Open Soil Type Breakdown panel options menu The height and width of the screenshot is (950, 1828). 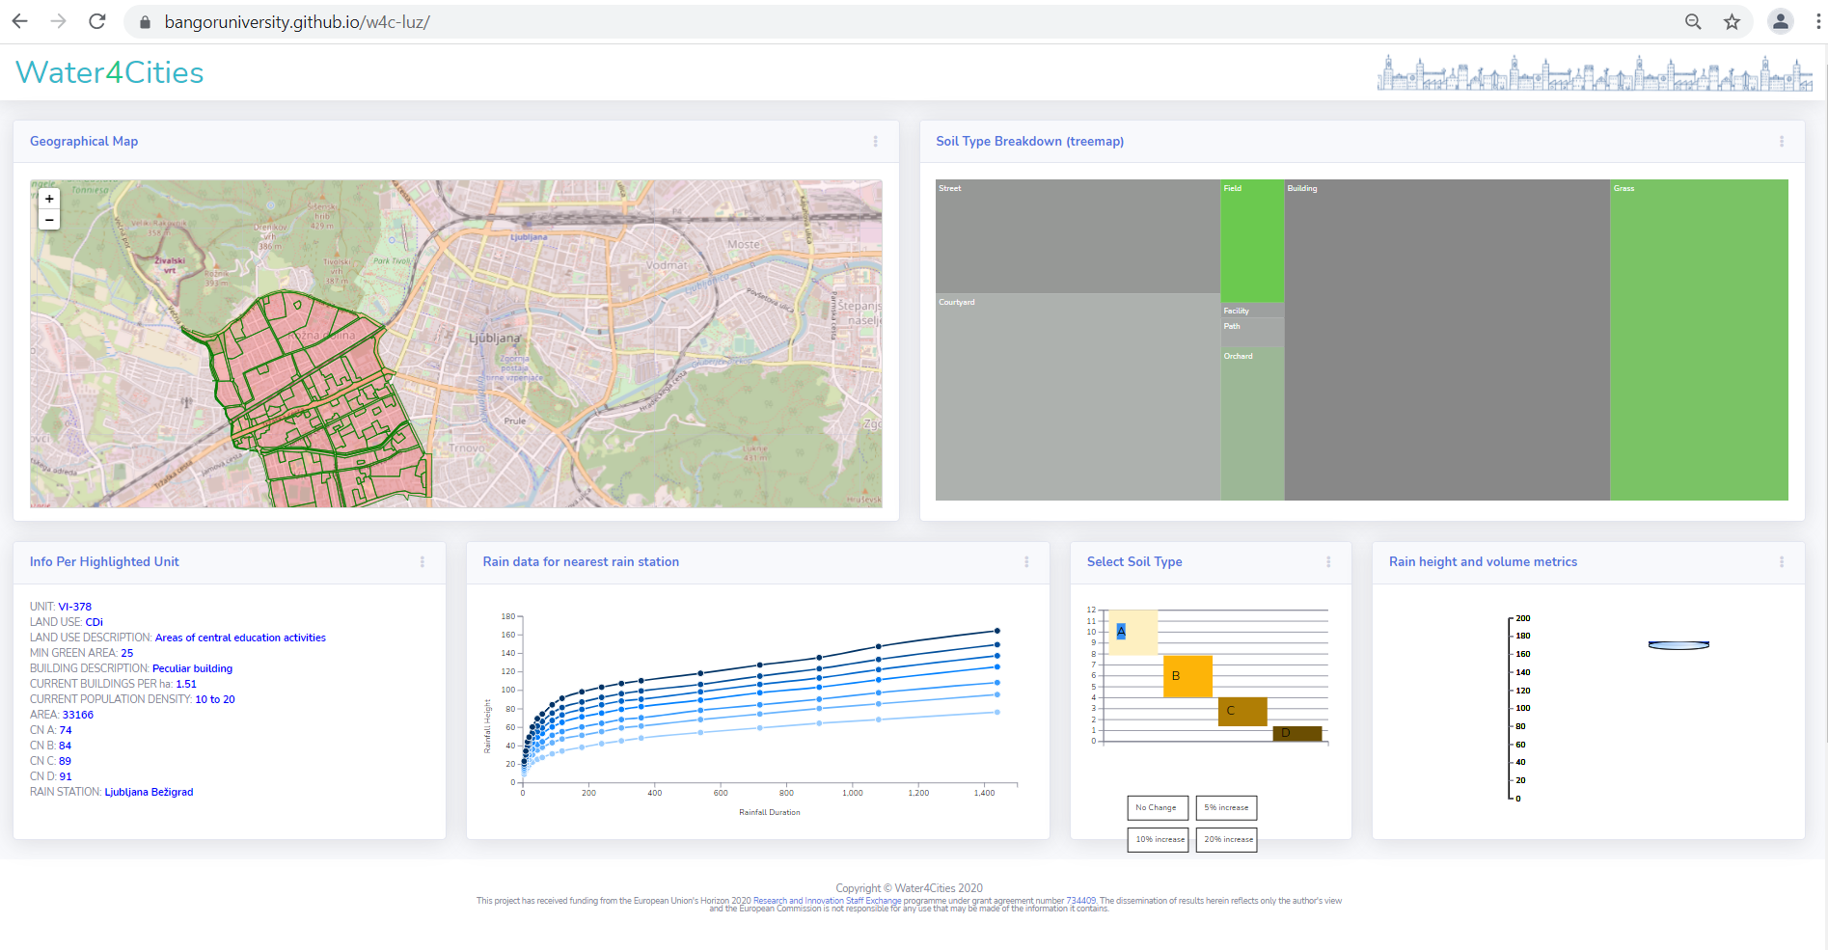[x=1781, y=142]
